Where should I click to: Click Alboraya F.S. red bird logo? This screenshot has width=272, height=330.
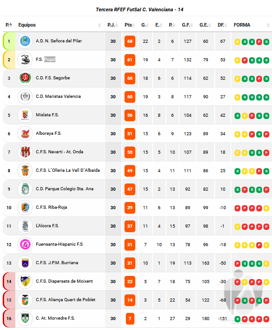25,133
